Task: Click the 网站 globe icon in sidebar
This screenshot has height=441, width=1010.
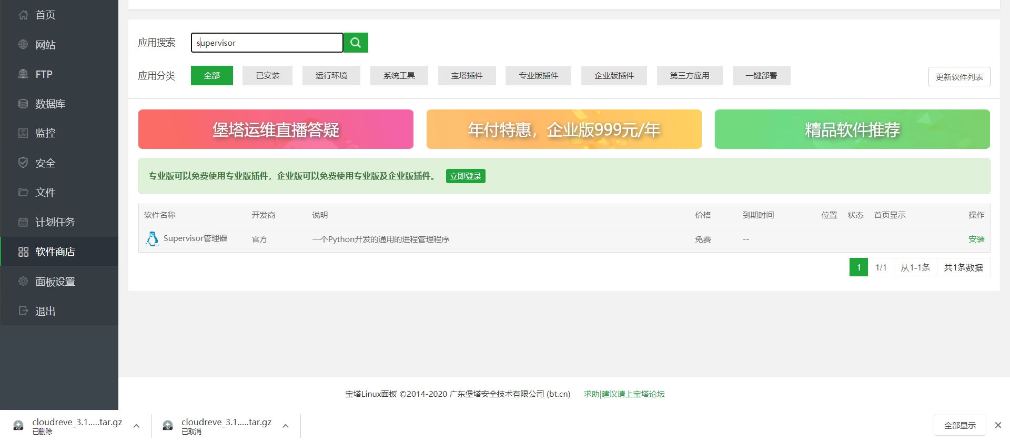Action: tap(23, 45)
